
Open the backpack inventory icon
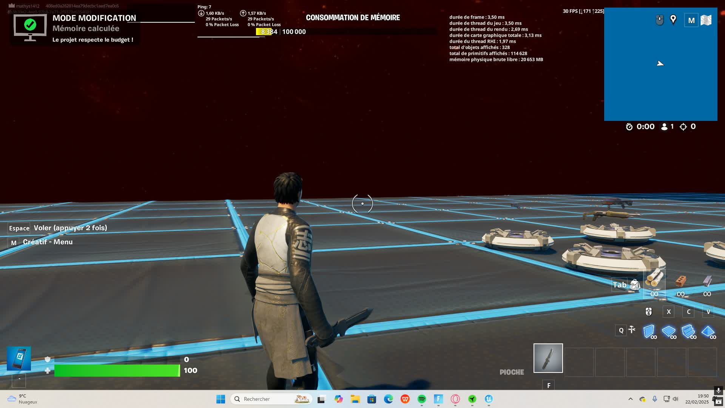pos(635,284)
